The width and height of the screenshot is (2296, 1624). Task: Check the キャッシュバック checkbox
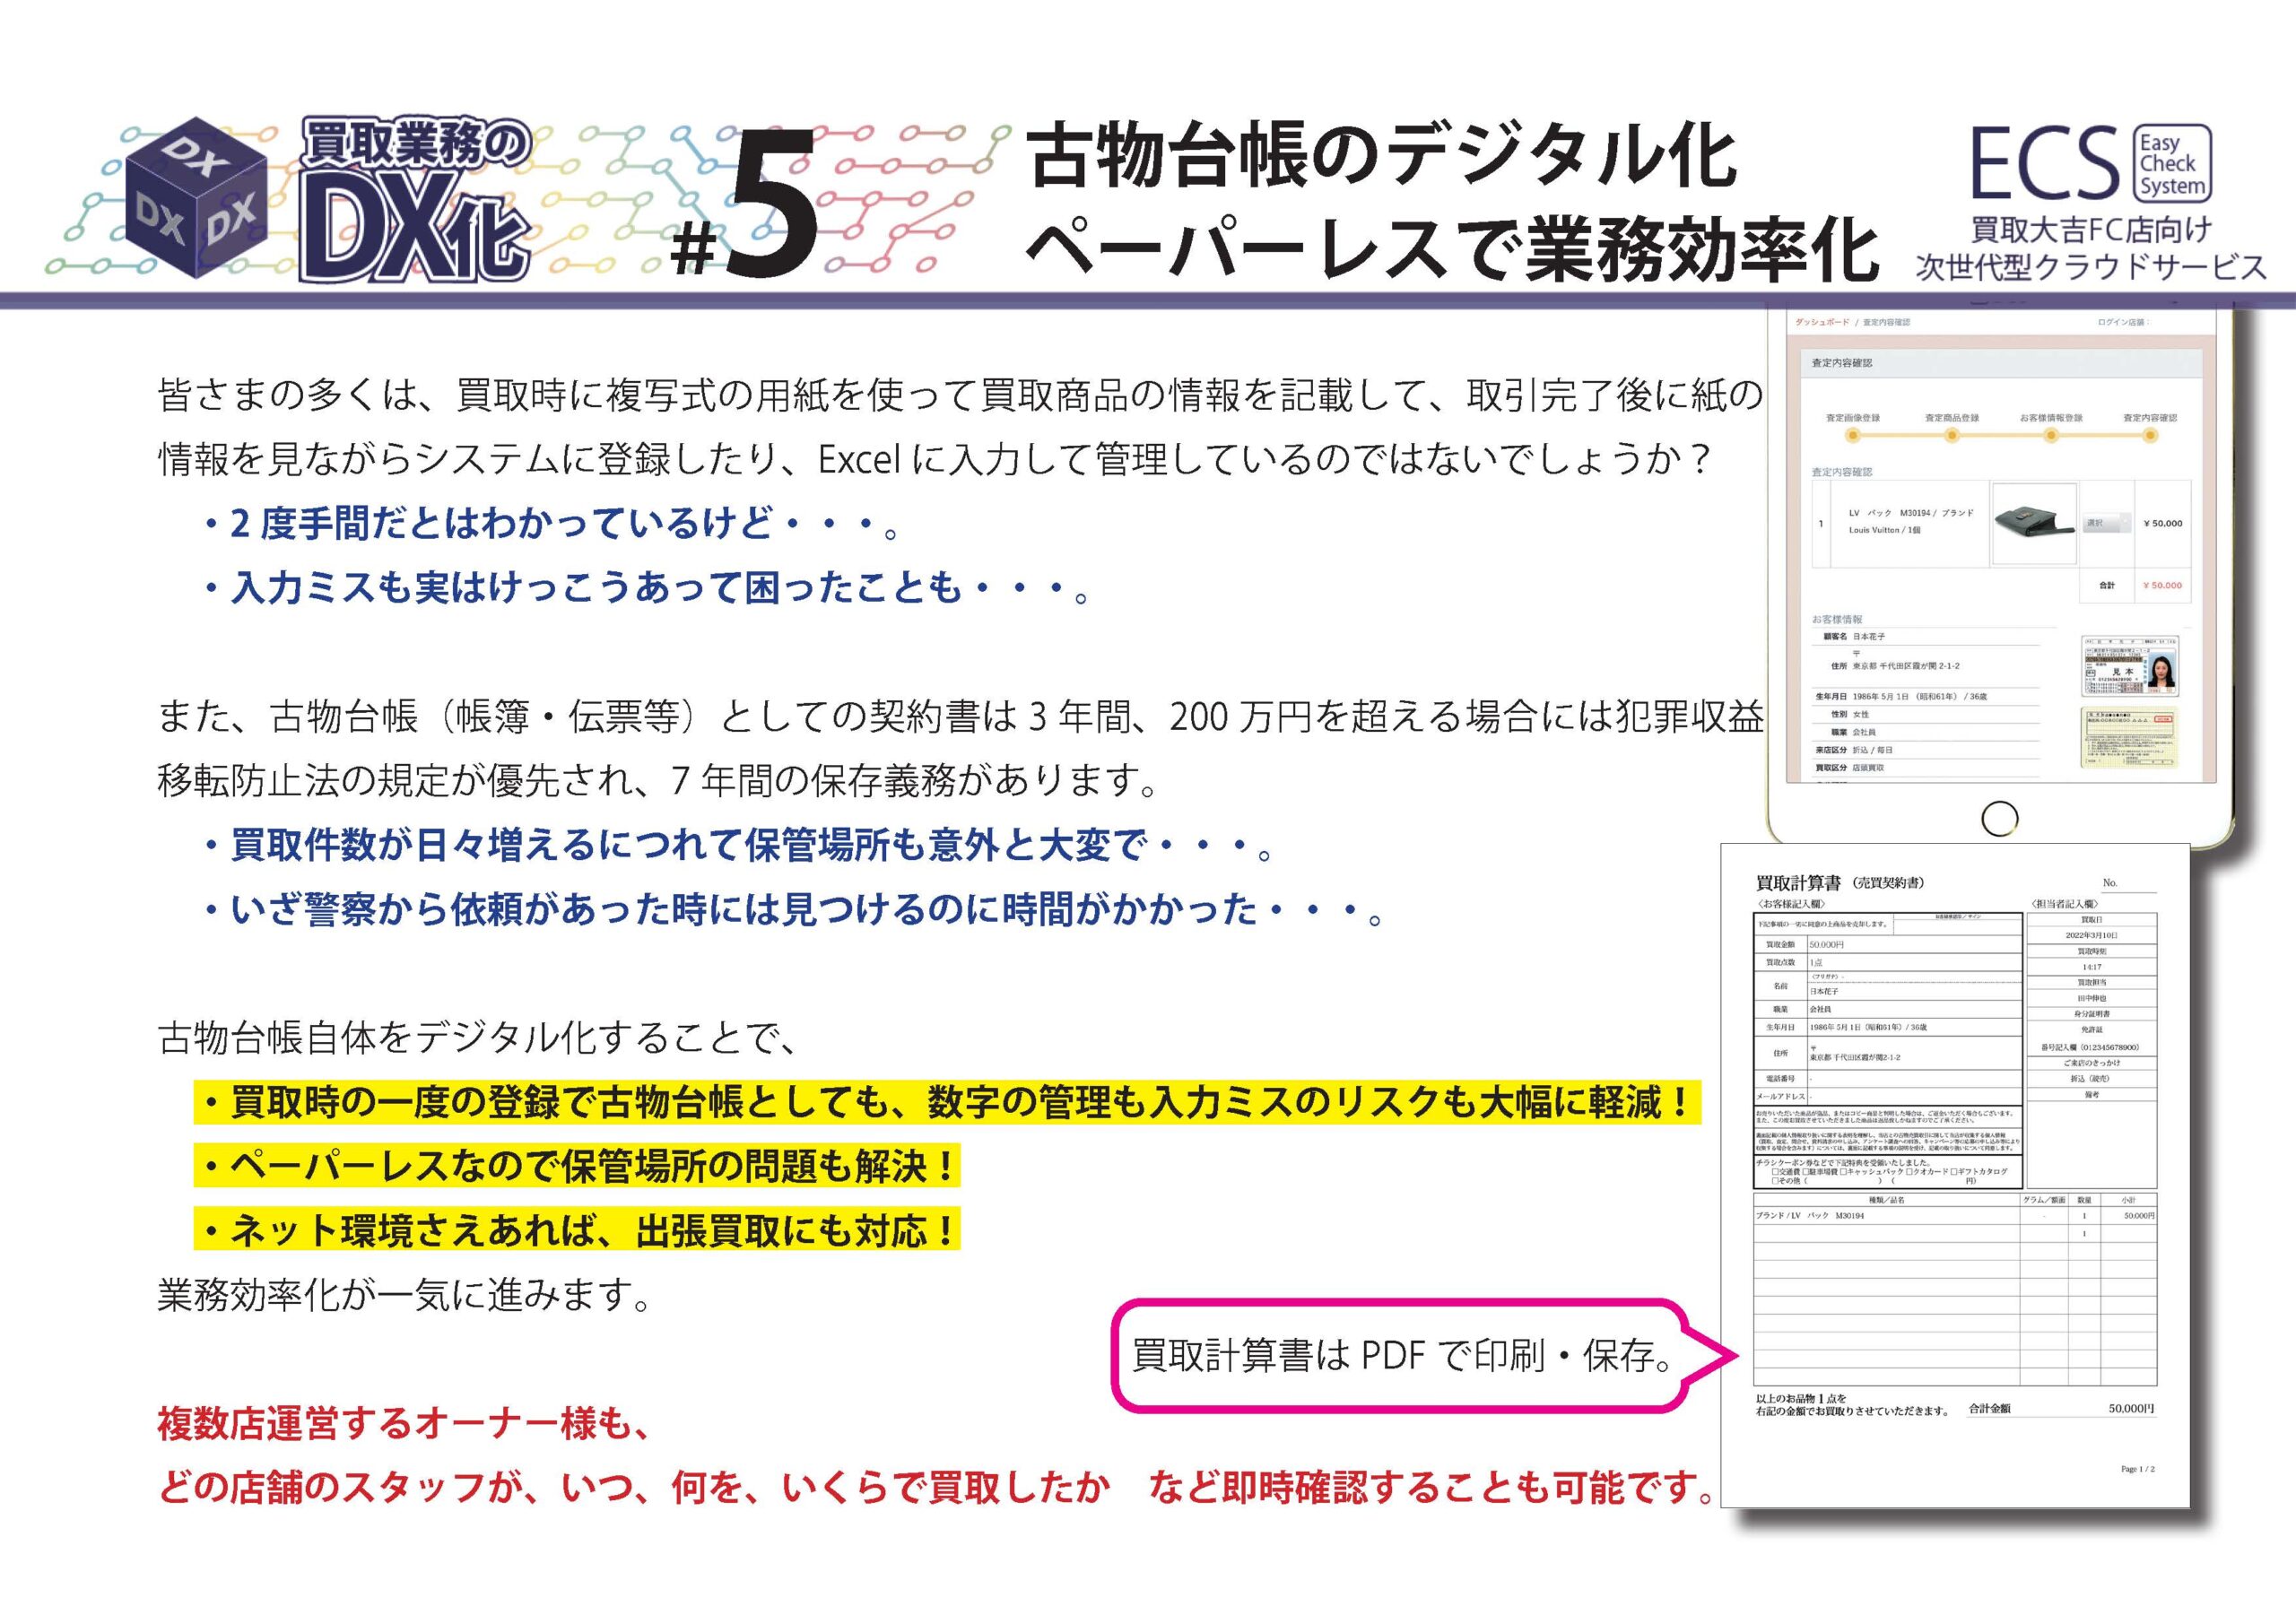coord(1843,1172)
